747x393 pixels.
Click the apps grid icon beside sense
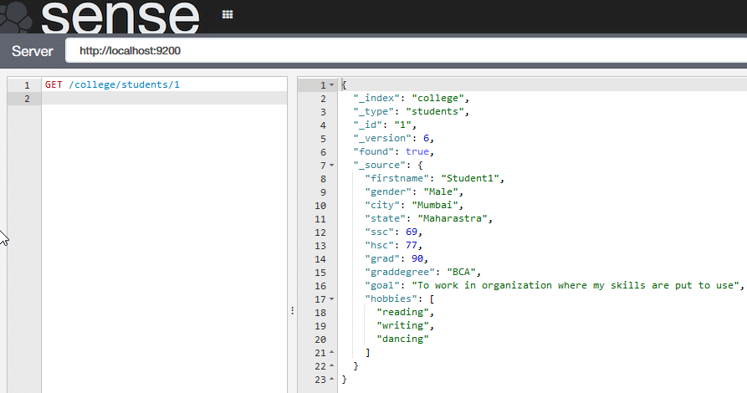coord(228,14)
